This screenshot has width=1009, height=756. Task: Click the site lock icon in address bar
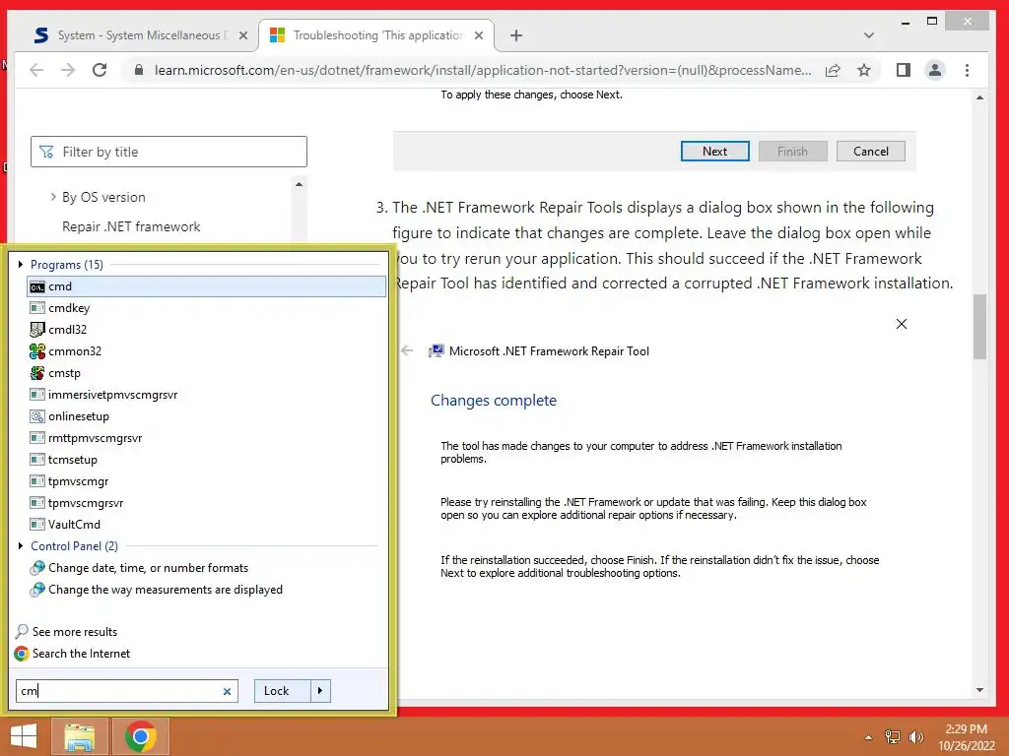pyautogui.click(x=138, y=70)
